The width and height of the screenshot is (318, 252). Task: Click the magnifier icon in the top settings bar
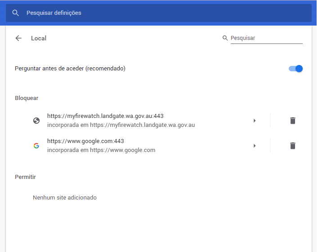point(16,13)
